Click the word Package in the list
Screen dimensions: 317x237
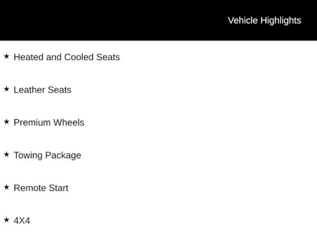point(63,155)
